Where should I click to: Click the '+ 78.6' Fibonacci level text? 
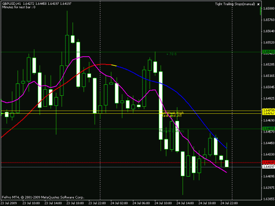tap(172, 54)
